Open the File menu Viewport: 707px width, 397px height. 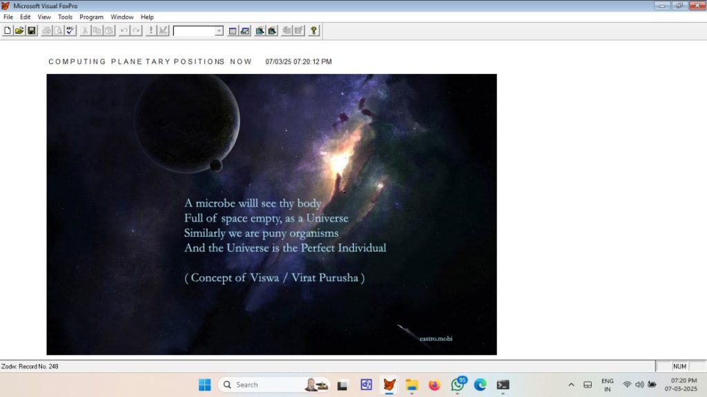click(8, 17)
